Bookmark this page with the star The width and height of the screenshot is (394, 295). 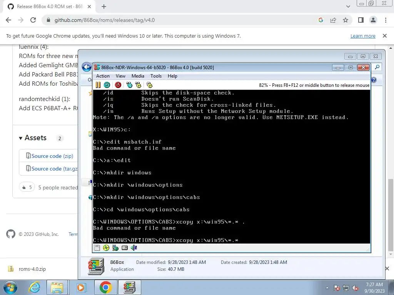tap(346, 20)
